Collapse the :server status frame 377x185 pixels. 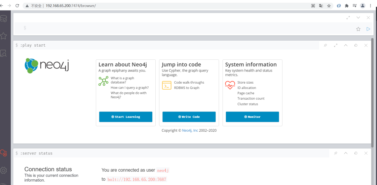point(346,153)
